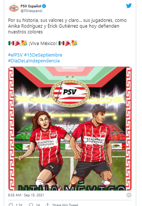Click the tweet text mentioning Anika Rodríguez

[x=67, y=26]
